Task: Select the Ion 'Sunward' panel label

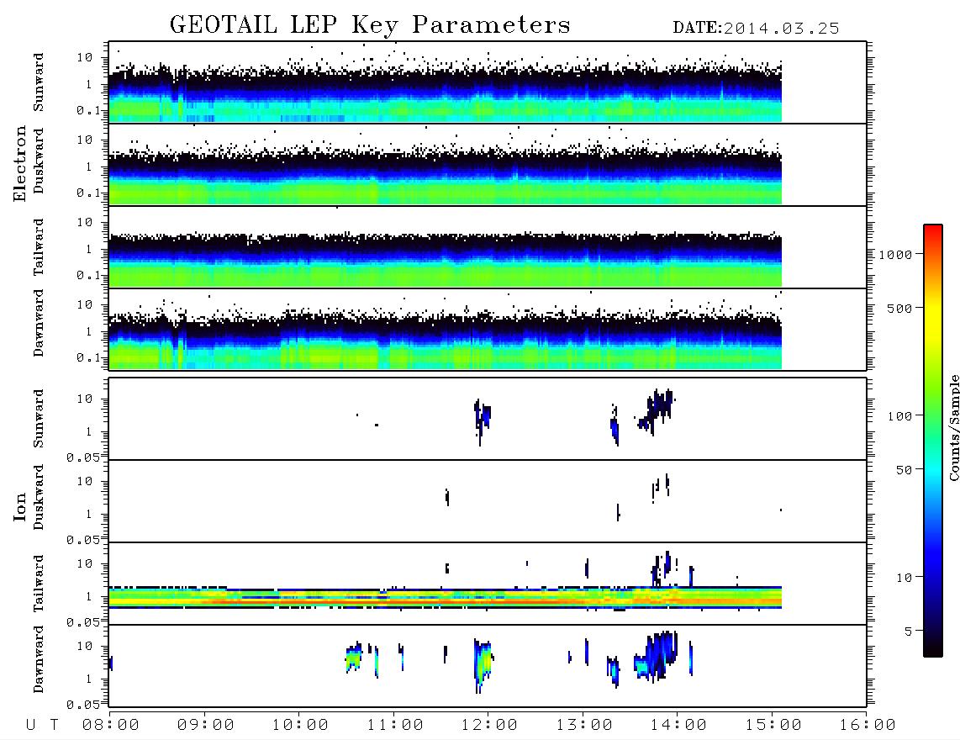Action: (39, 419)
